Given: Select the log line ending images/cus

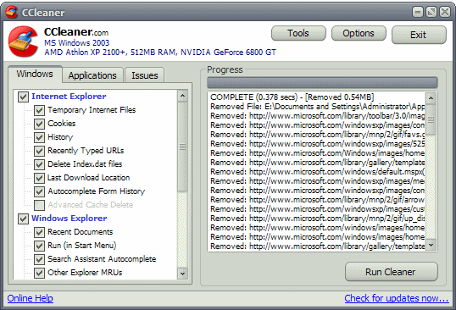Looking at the screenshot, I should click(317, 209).
